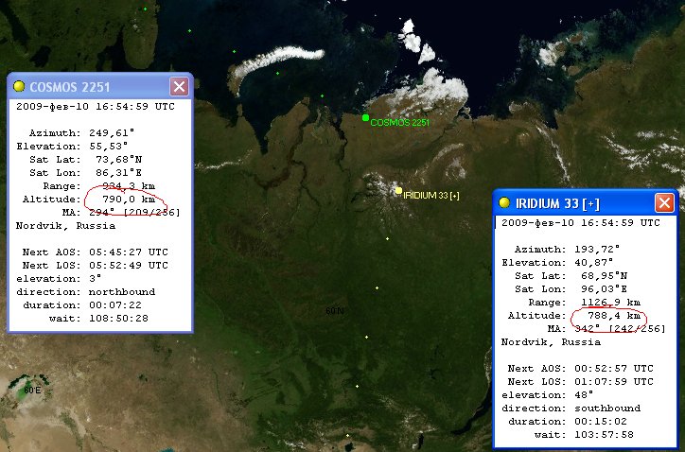This screenshot has width=685, height=452.
Task: Click Altitude value 788,4 km
Action: point(614,315)
